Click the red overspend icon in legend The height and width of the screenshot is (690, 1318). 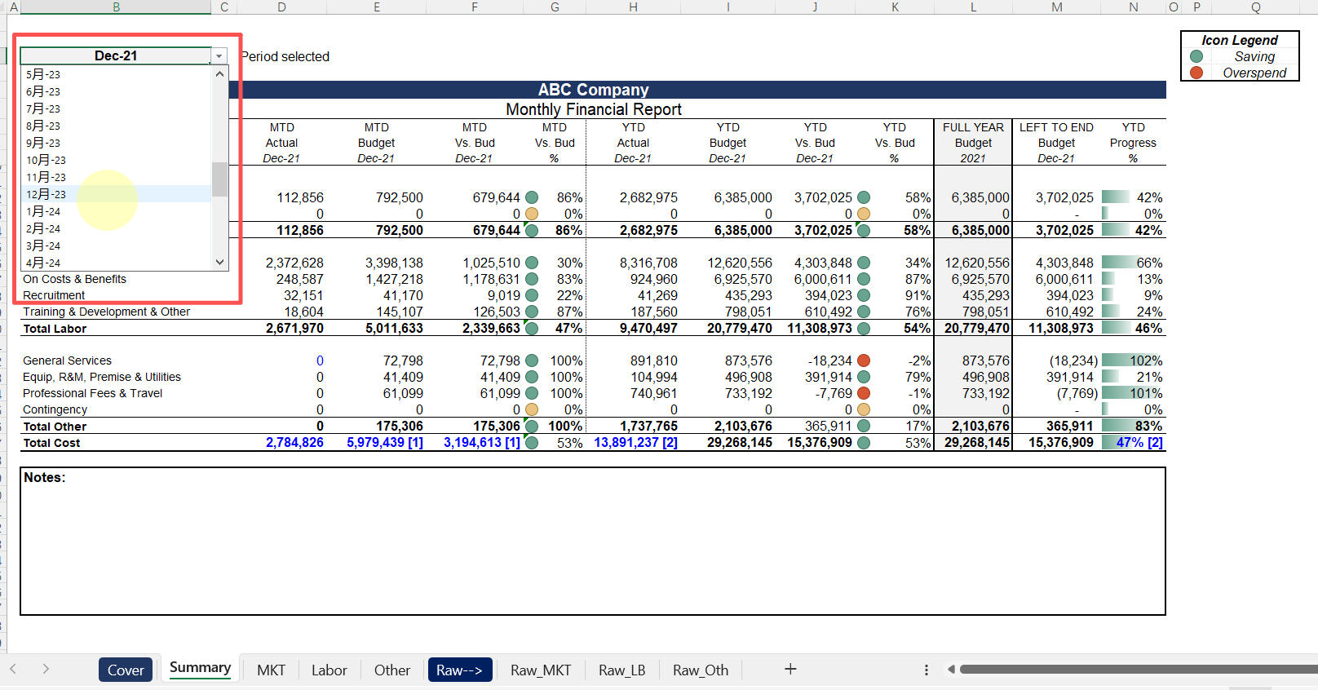1196,73
